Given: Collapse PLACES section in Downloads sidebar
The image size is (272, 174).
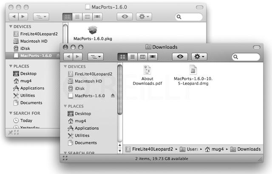Looking at the screenshot, I should (65, 106).
